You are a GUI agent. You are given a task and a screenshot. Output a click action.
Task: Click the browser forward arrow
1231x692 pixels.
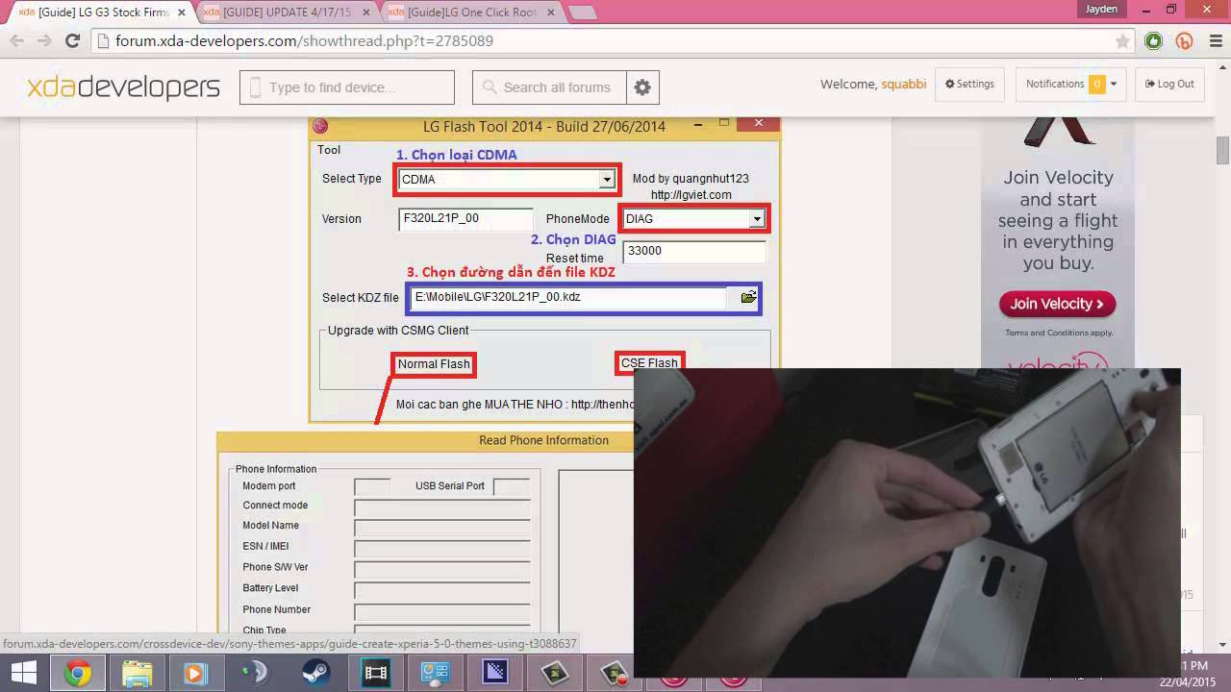tap(44, 41)
